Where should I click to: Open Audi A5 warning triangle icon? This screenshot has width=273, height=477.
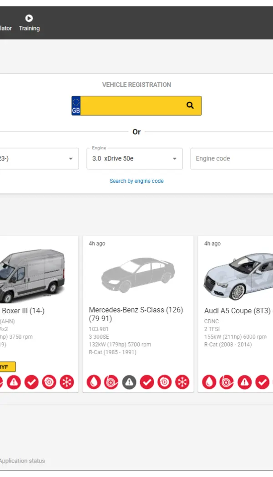pyautogui.click(x=245, y=382)
